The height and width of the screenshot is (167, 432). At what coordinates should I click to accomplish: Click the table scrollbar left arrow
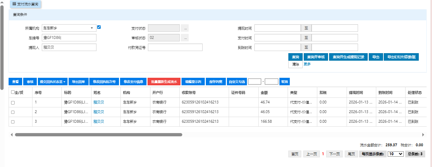pos(11,135)
